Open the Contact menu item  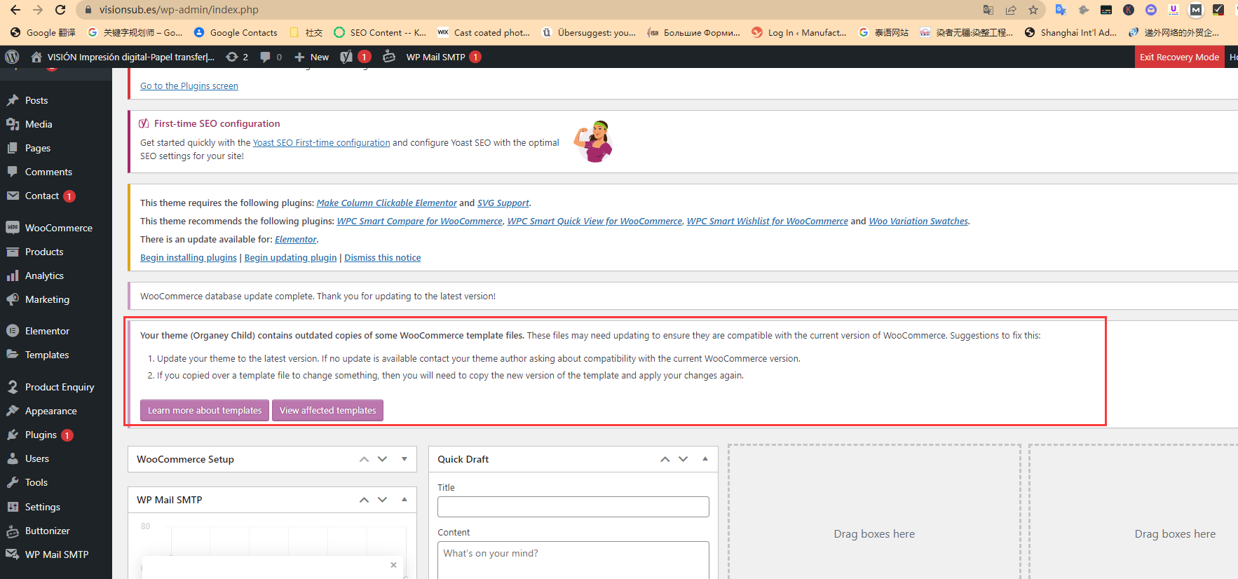pos(42,196)
